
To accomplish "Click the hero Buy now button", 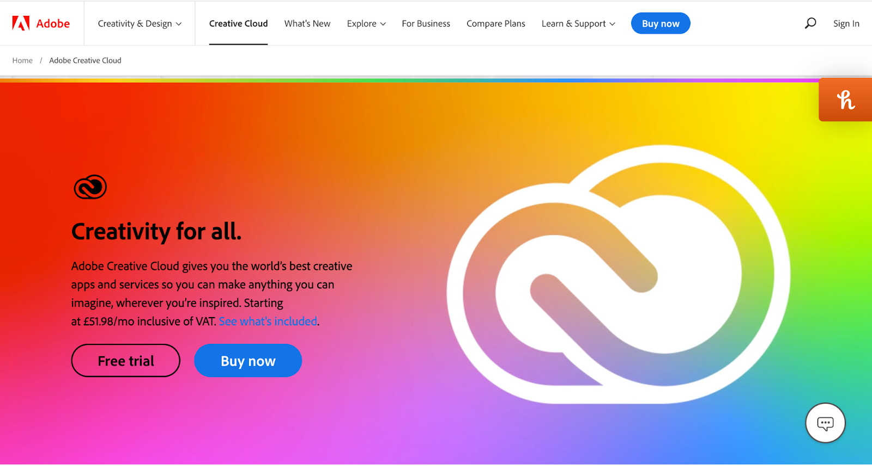I will tap(248, 361).
